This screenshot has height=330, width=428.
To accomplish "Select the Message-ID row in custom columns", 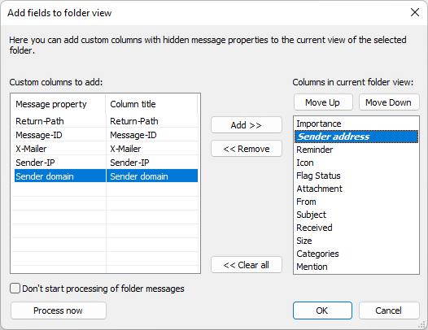I will (106, 135).
